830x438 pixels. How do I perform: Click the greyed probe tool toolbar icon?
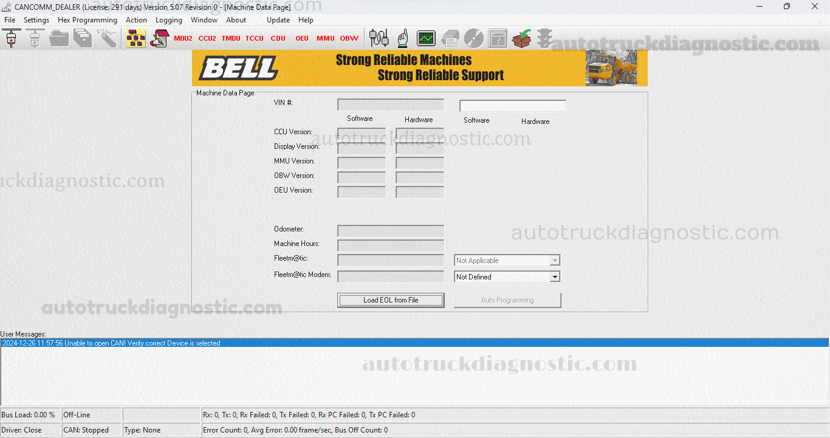pyautogui.click(x=106, y=38)
